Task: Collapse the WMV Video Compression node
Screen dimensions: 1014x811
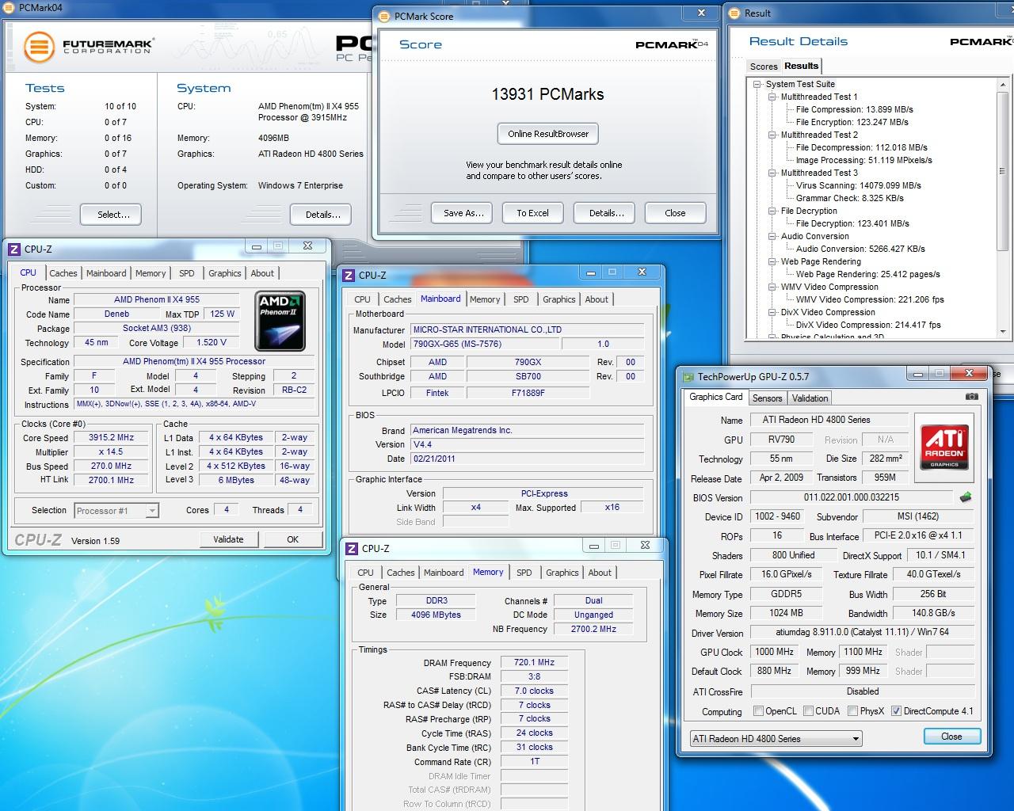Action: tap(772, 287)
